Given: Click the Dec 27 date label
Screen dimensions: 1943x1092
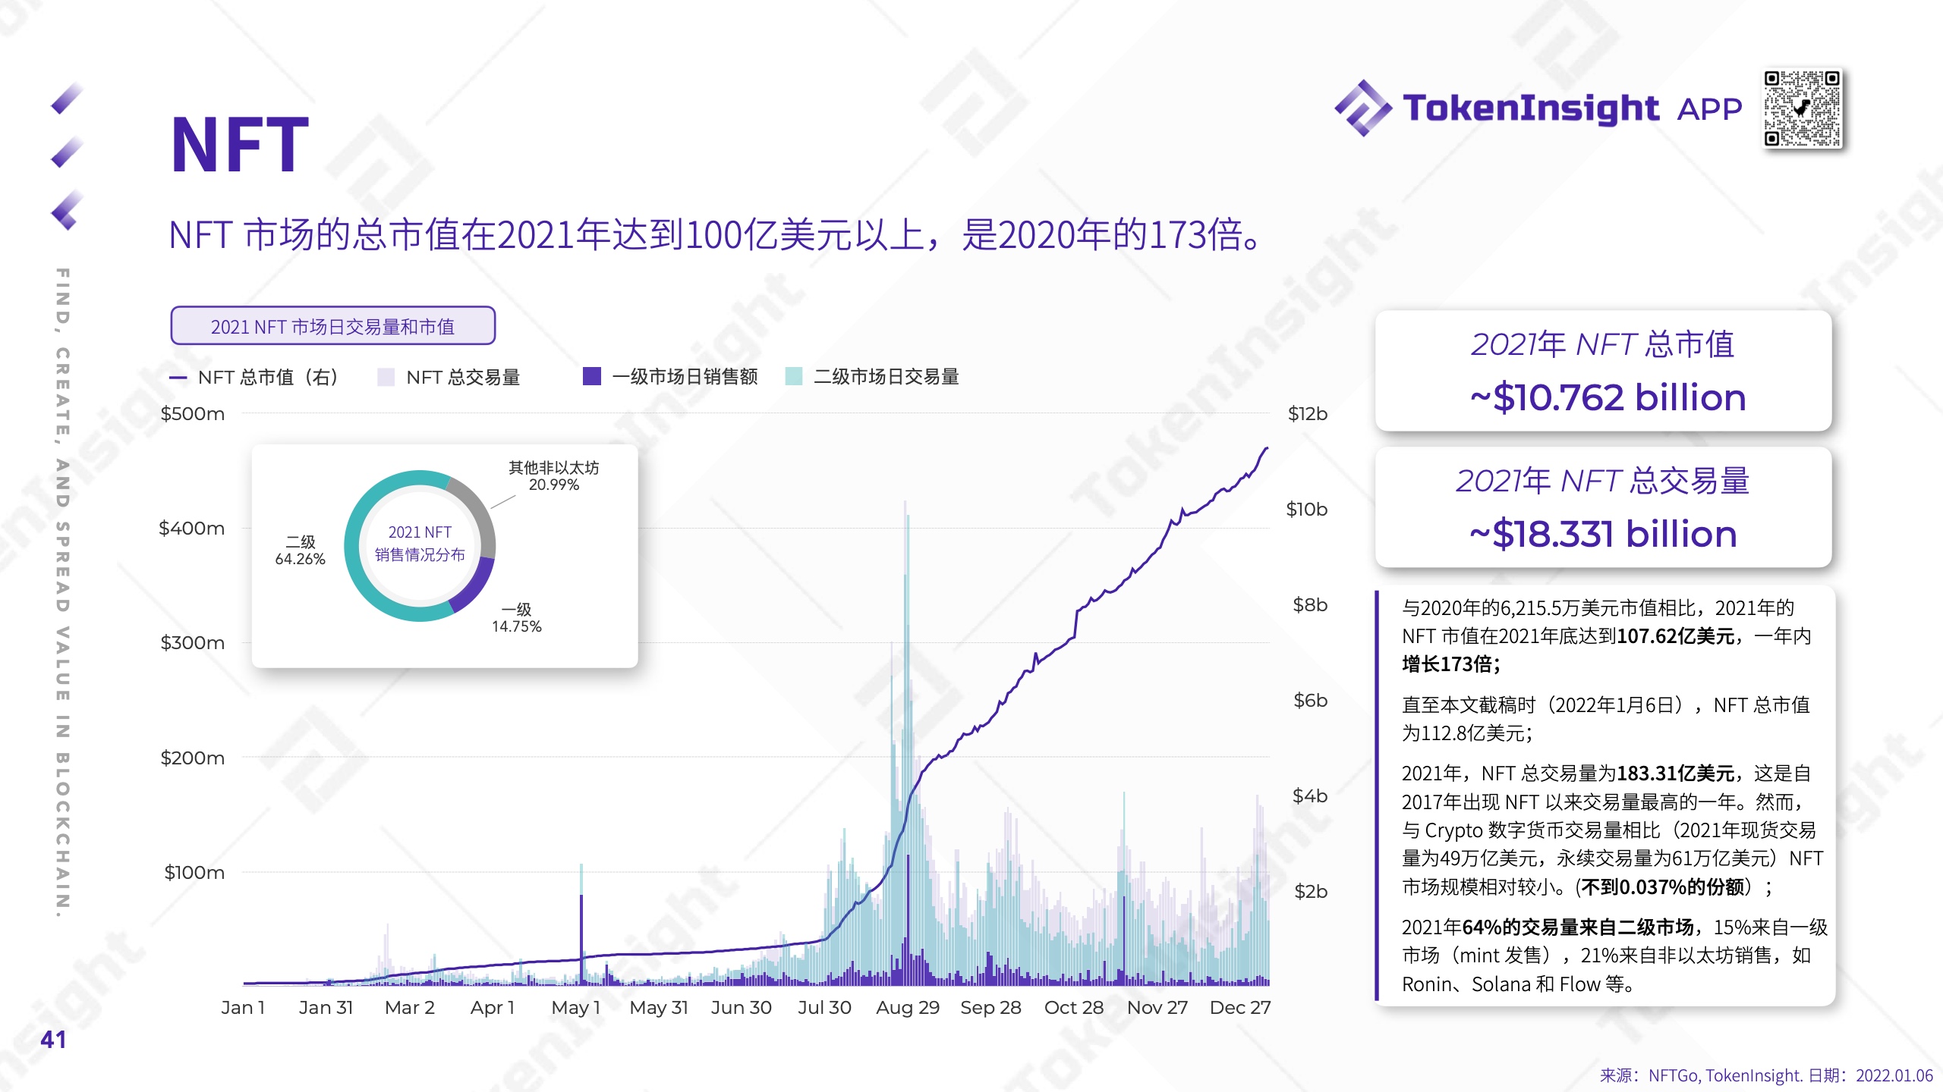Looking at the screenshot, I should coord(1240,1008).
